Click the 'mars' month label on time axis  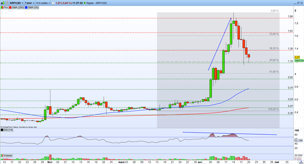[x=121, y=162]
